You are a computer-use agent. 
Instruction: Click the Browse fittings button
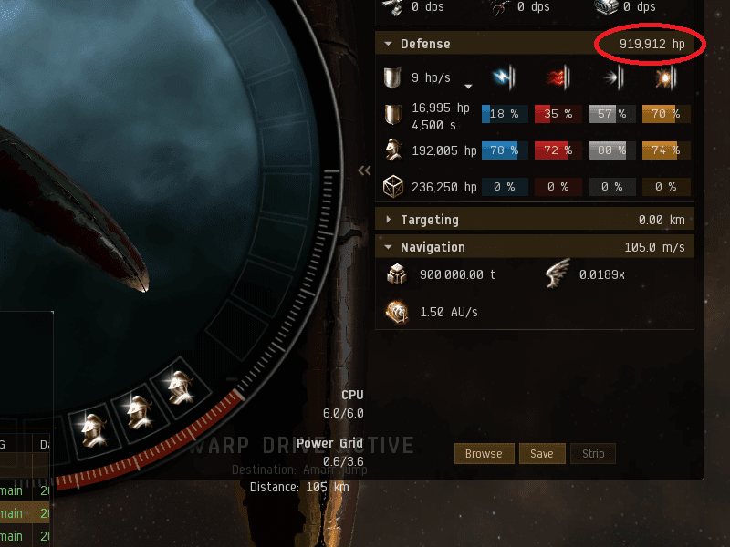pyautogui.click(x=485, y=453)
